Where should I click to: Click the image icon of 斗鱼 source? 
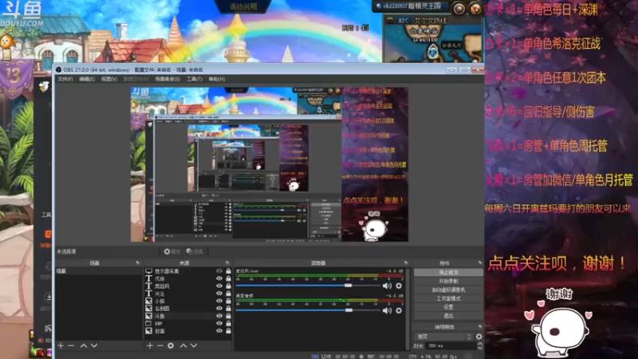[149, 316]
